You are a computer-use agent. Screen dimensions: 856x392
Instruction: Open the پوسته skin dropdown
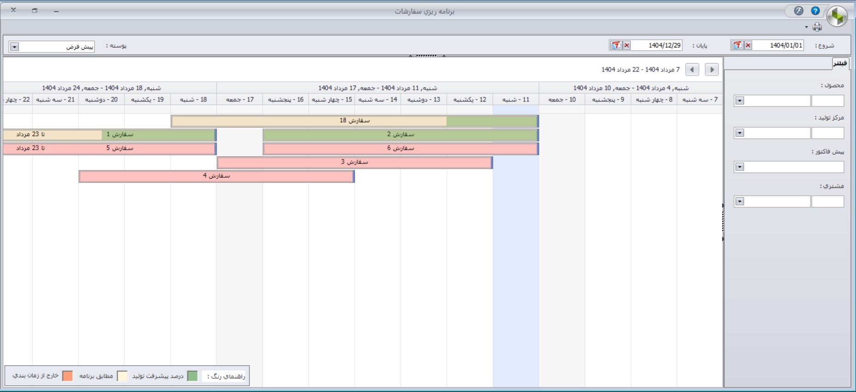tap(14, 47)
